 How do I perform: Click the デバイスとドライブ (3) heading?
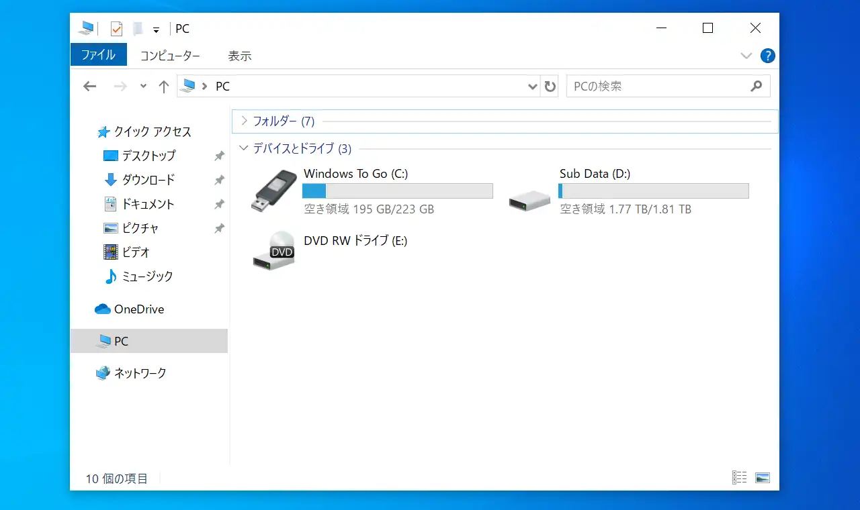point(302,149)
